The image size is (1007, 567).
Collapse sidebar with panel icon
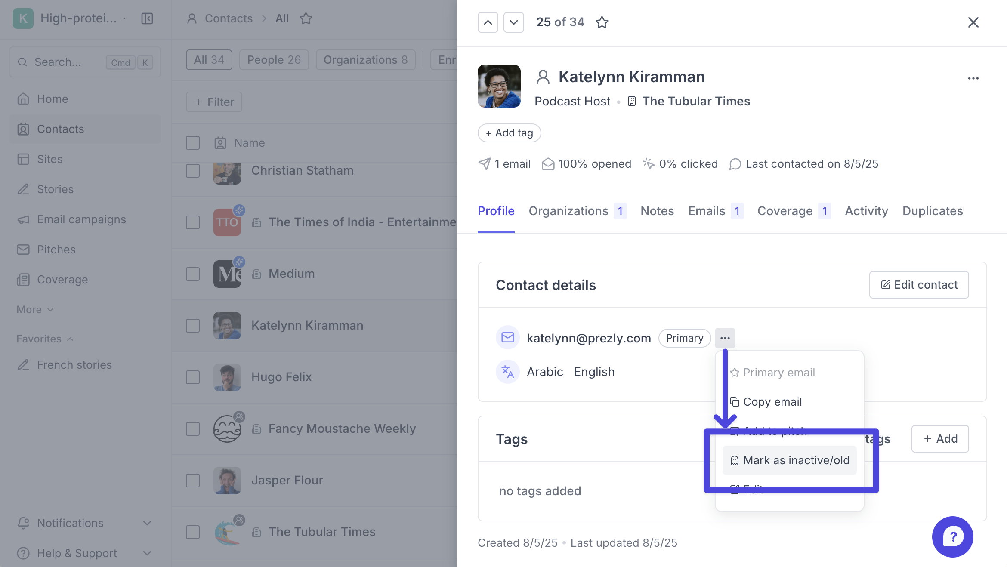(x=147, y=18)
